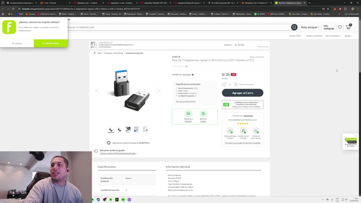The width and height of the screenshot is (361, 203).
Task: Click the Falabella green logo icon
Action: click(9, 27)
